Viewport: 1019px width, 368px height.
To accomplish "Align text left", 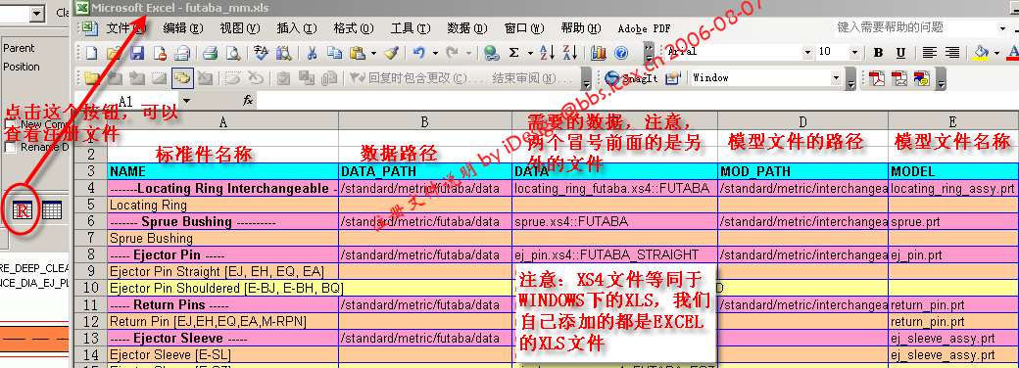I will [x=929, y=53].
